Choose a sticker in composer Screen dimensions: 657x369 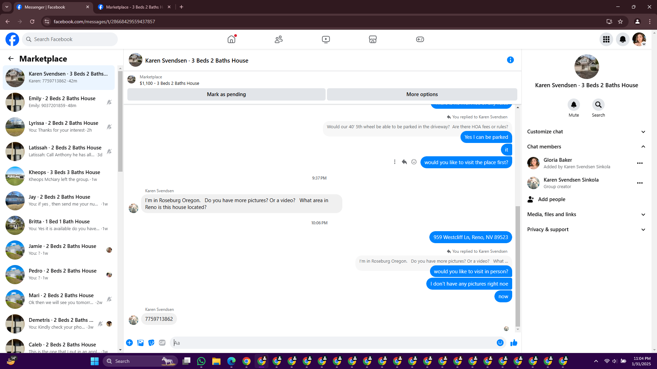tap(151, 343)
